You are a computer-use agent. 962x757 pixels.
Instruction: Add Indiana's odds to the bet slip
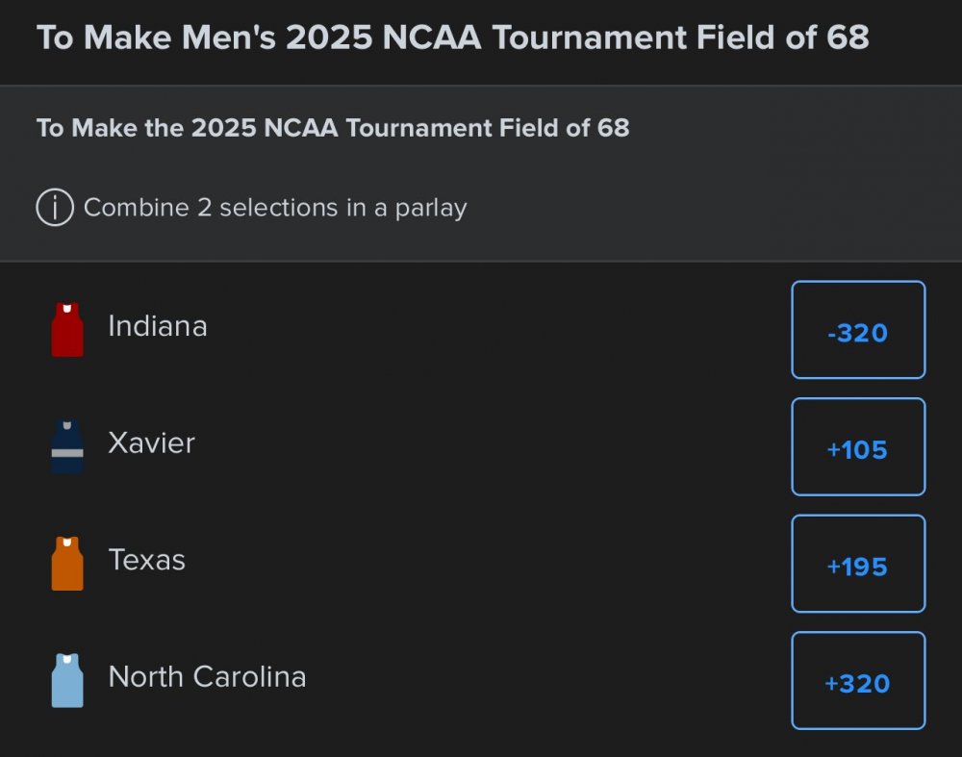tap(857, 330)
